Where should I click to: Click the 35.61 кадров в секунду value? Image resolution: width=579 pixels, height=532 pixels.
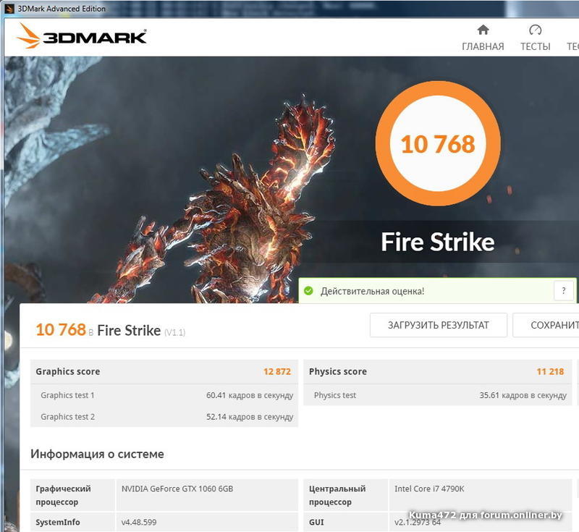(523, 395)
